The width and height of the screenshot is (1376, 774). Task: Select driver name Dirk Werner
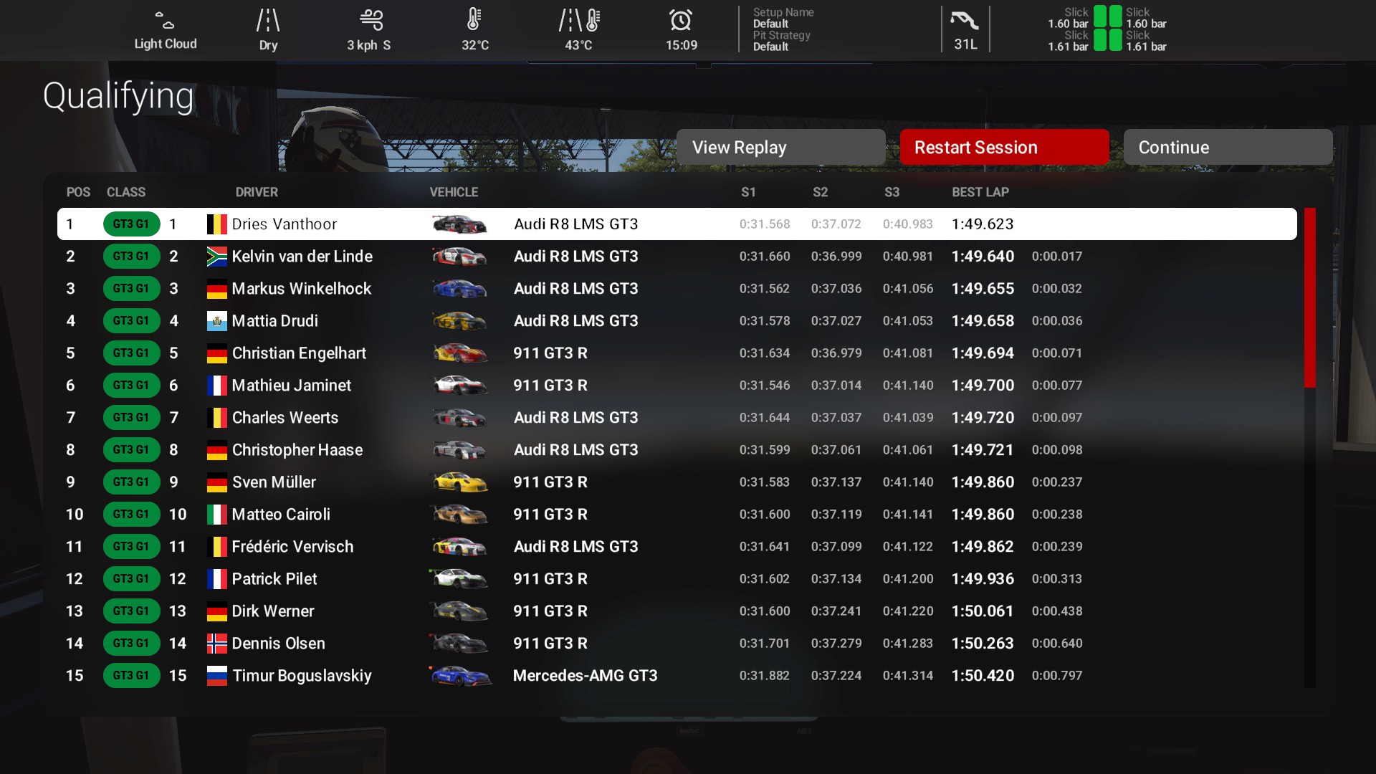tap(273, 611)
